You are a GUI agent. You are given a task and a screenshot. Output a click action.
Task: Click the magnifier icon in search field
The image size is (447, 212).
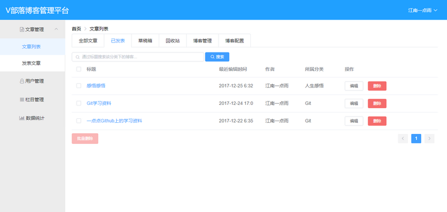(x=78, y=57)
